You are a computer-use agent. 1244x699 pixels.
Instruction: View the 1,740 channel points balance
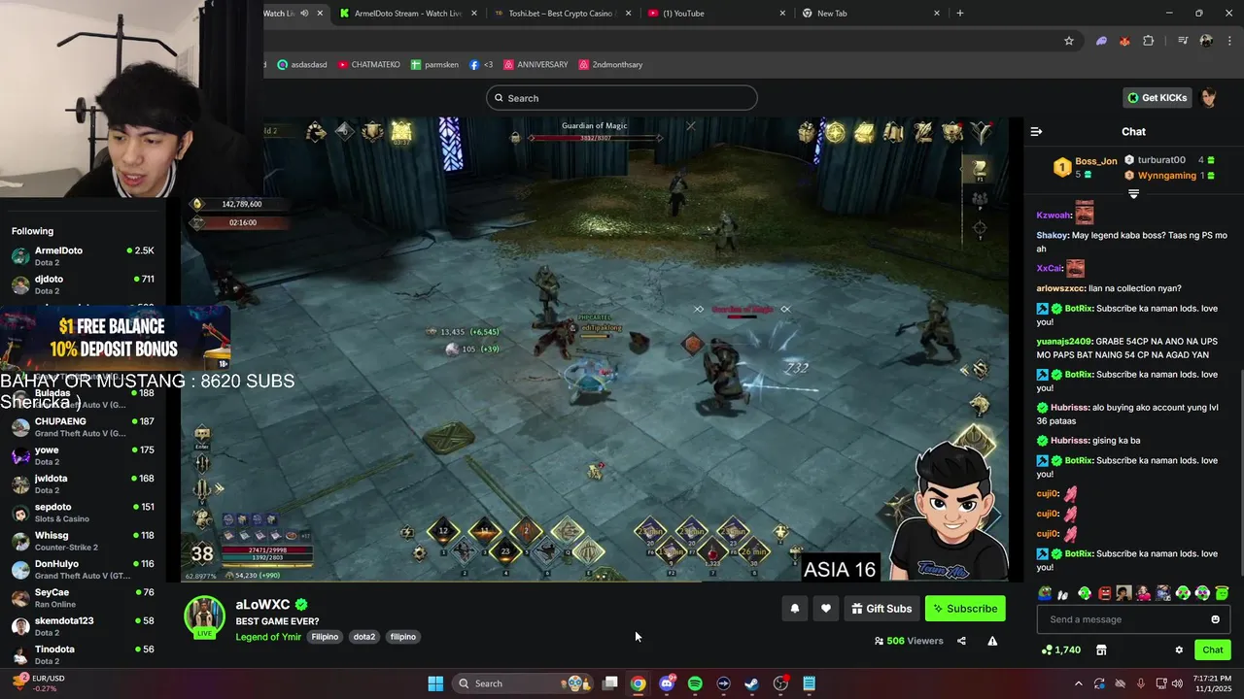pos(1060,649)
